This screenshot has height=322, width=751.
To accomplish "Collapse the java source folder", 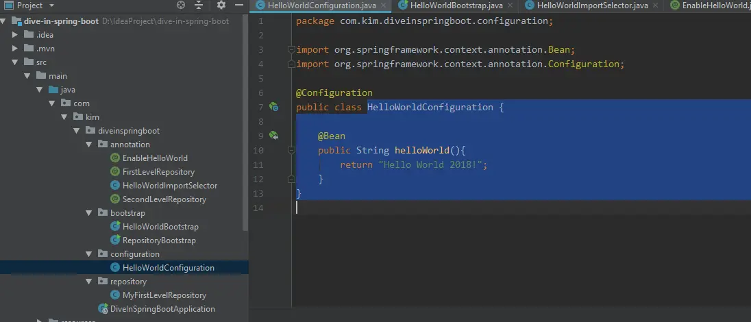I will tap(39, 90).
